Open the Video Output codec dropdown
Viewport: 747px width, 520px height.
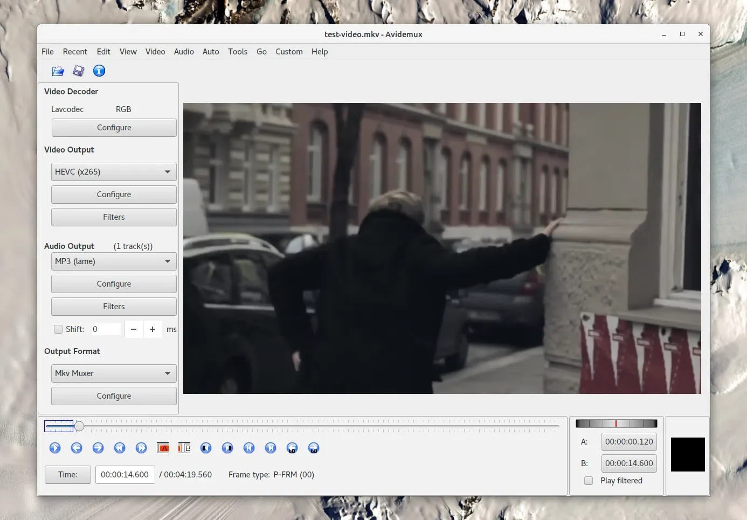113,171
